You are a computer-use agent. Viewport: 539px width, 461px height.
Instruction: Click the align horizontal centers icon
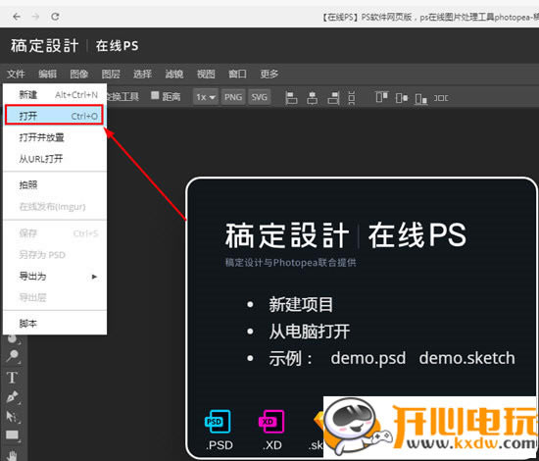click(312, 98)
